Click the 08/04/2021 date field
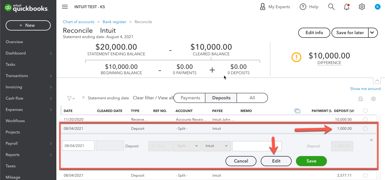The width and height of the screenshot is (385, 180). pyautogui.click(x=78, y=146)
